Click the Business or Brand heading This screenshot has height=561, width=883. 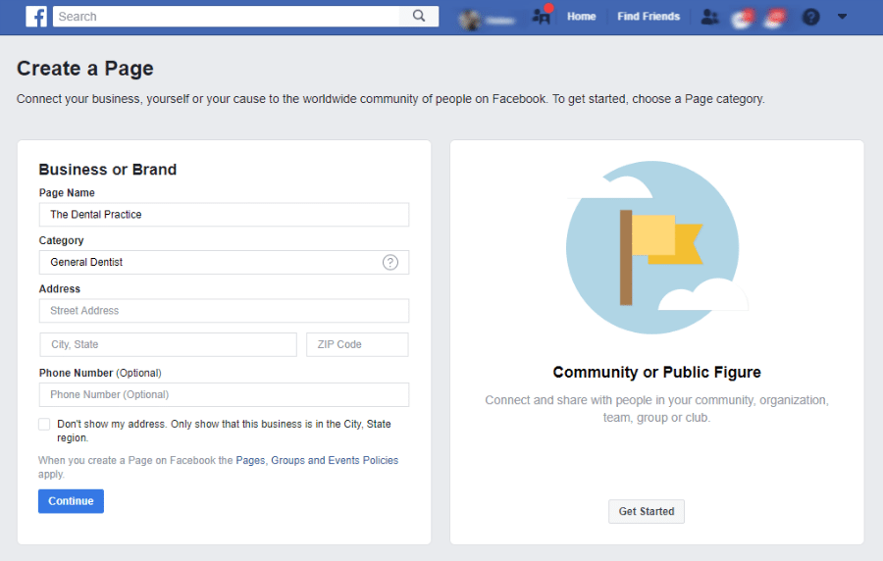coord(108,170)
